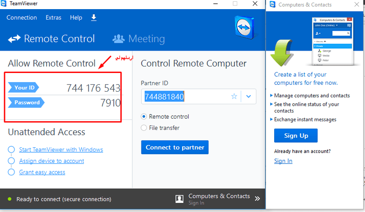Switch to the Meeting tab
This screenshot has height=212, width=365.
pyautogui.click(x=139, y=39)
